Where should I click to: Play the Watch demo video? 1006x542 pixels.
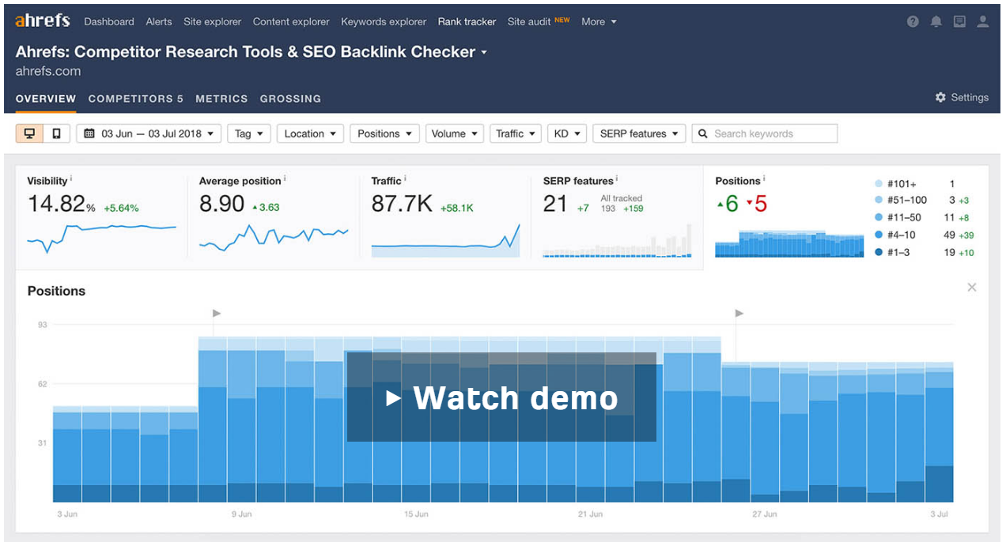(501, 397)
